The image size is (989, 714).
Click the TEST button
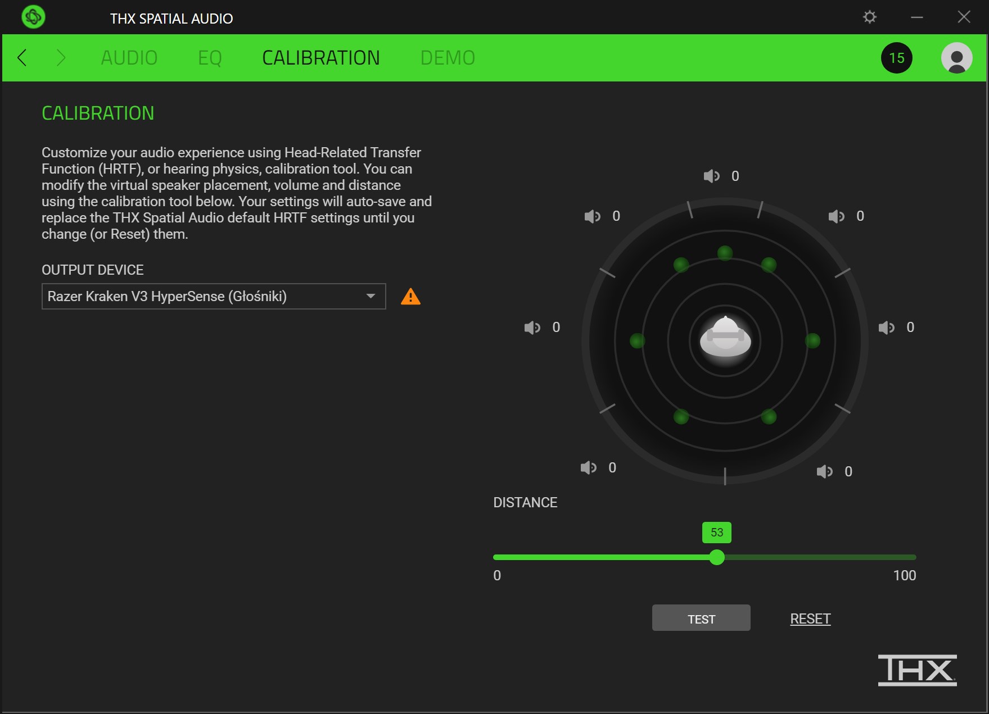click(x=701, y=618)
